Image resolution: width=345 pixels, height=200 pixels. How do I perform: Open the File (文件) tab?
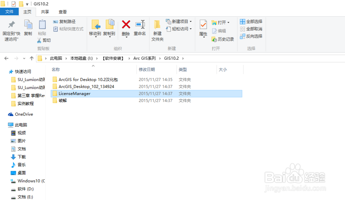(x=9, y=12)
